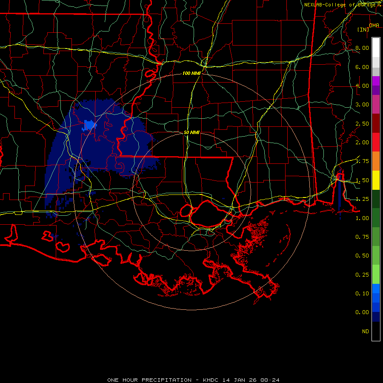
Task: Pick the dark green 1.25 legend swatch
Action: click(x=376, y=199)
